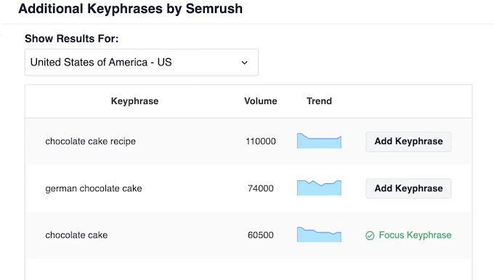Select the chocolate cake keyphrase text

coord(76,235)
